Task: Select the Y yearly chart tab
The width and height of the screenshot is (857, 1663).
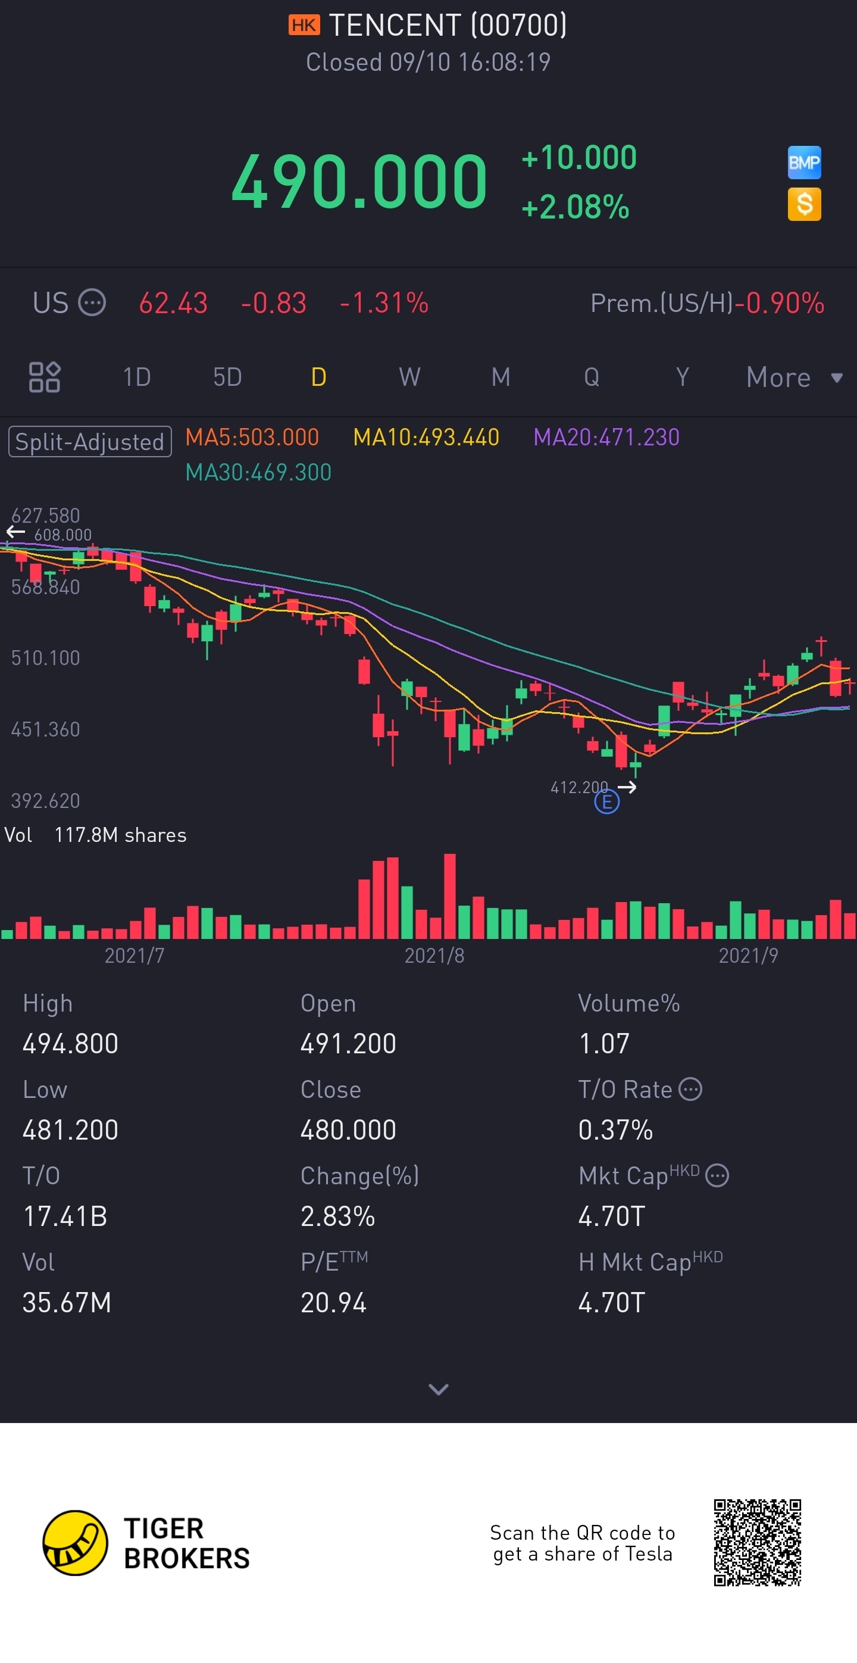Action: pyautogui.click(x=683, y=377)
